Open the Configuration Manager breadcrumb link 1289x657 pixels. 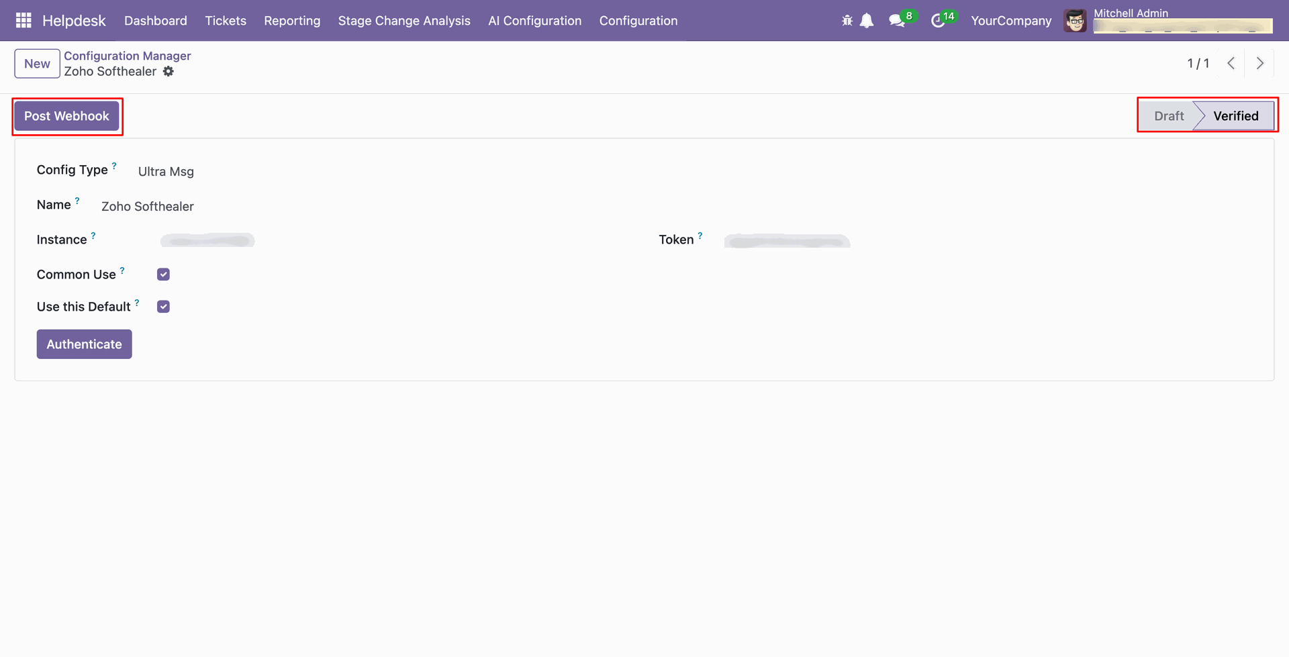pos(128,56)
